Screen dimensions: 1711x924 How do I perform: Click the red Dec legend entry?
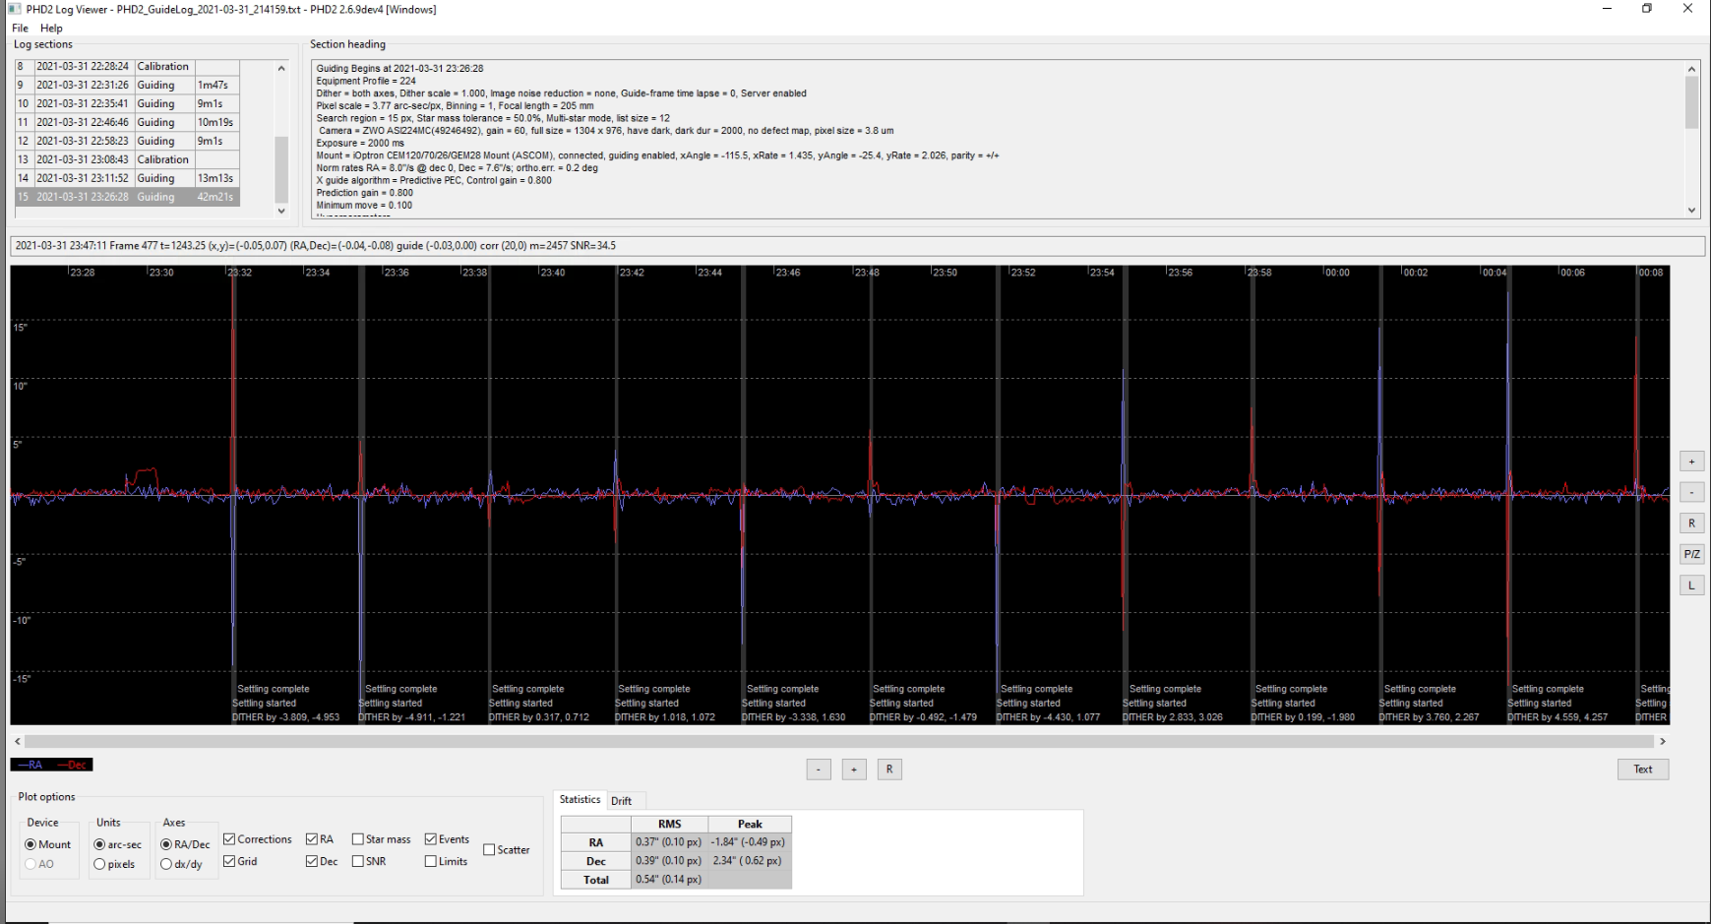73,765
